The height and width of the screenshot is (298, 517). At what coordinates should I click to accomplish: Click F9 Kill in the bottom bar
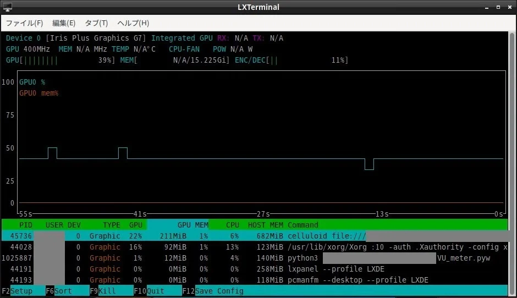(x=112, y=291)
